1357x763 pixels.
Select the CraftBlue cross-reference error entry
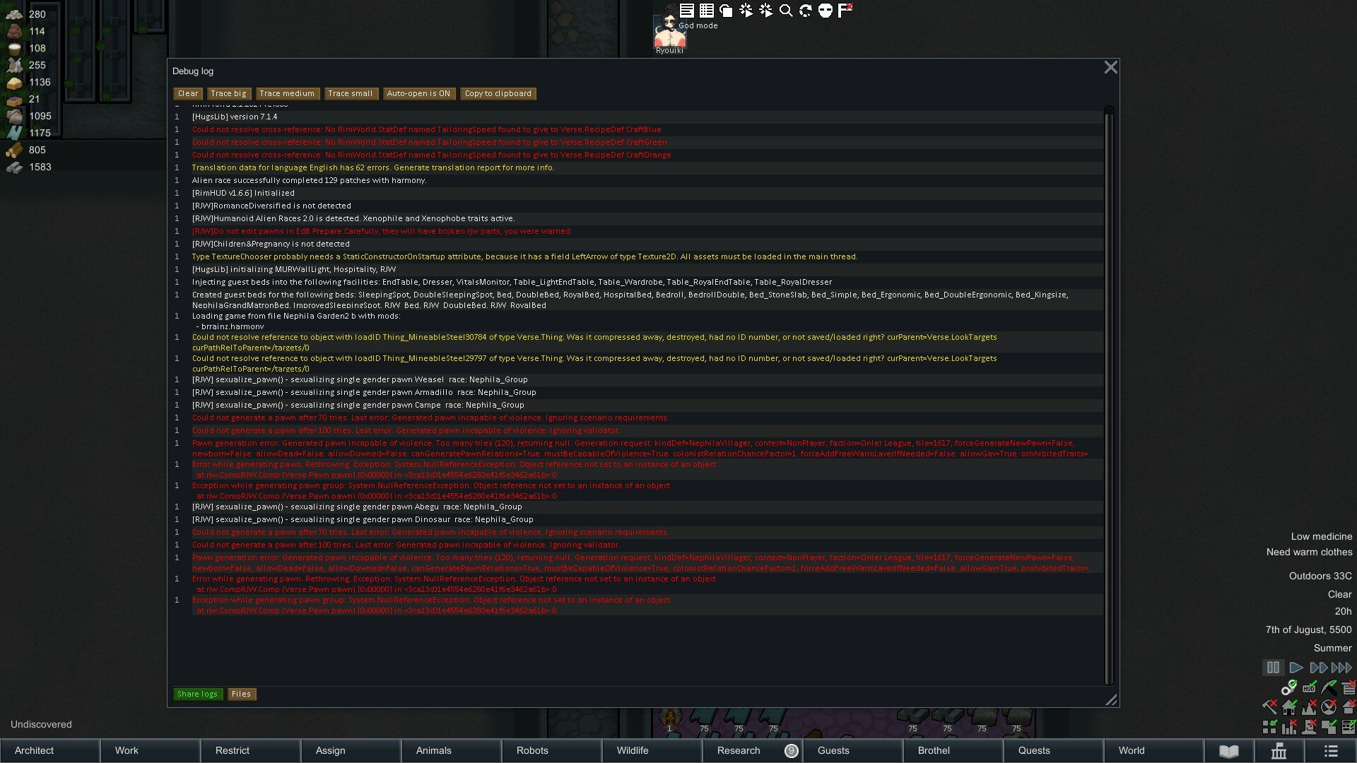tap(638, 129)
